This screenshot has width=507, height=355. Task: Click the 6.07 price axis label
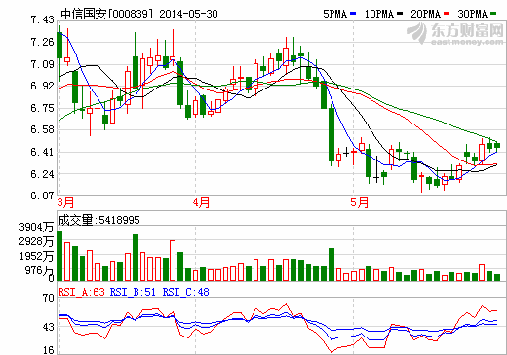pos(42,195)
